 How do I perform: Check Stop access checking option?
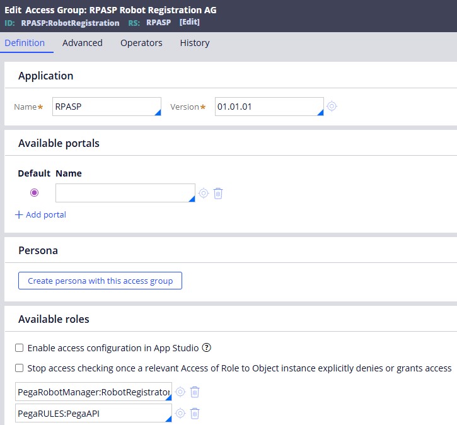click(20, 368)
